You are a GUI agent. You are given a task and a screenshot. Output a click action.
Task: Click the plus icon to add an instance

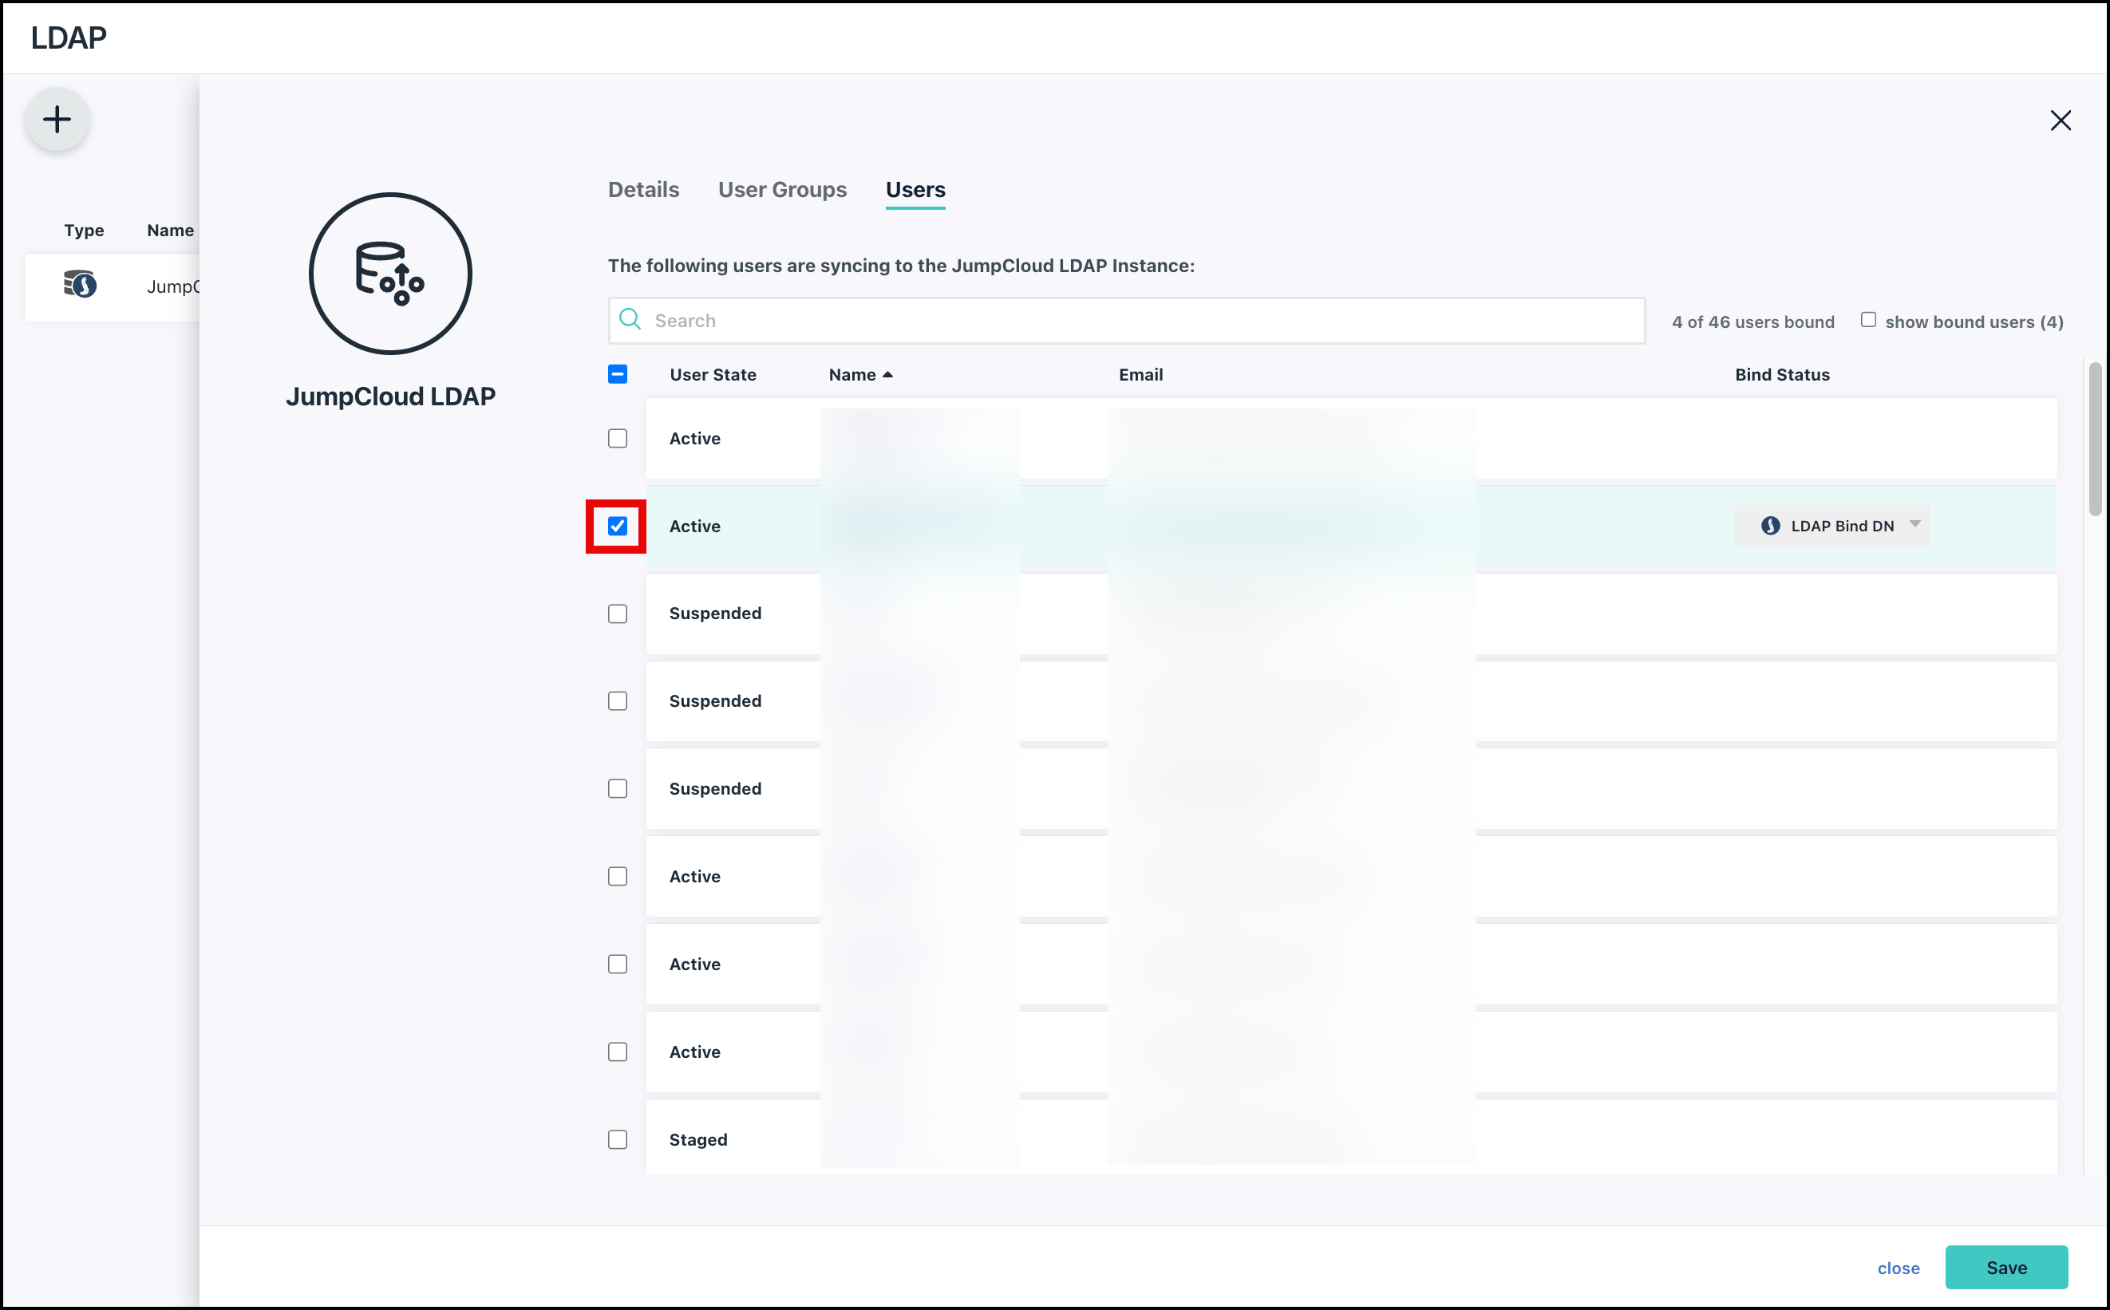point(57,119)
